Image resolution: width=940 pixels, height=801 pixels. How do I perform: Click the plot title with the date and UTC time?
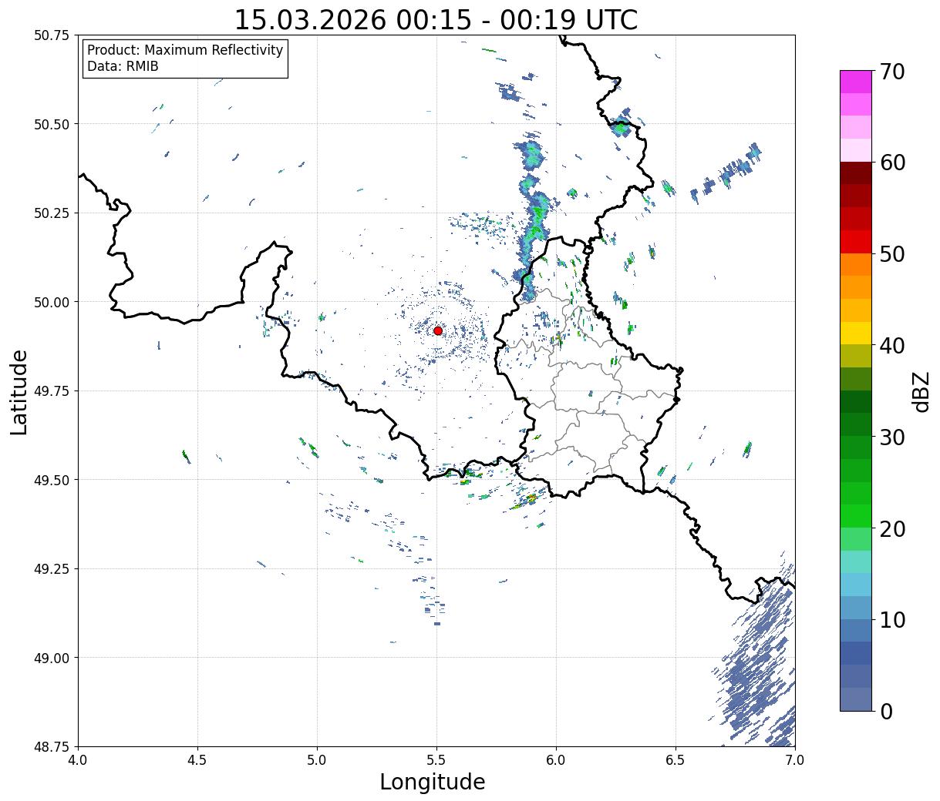click(x=436, y=20)
